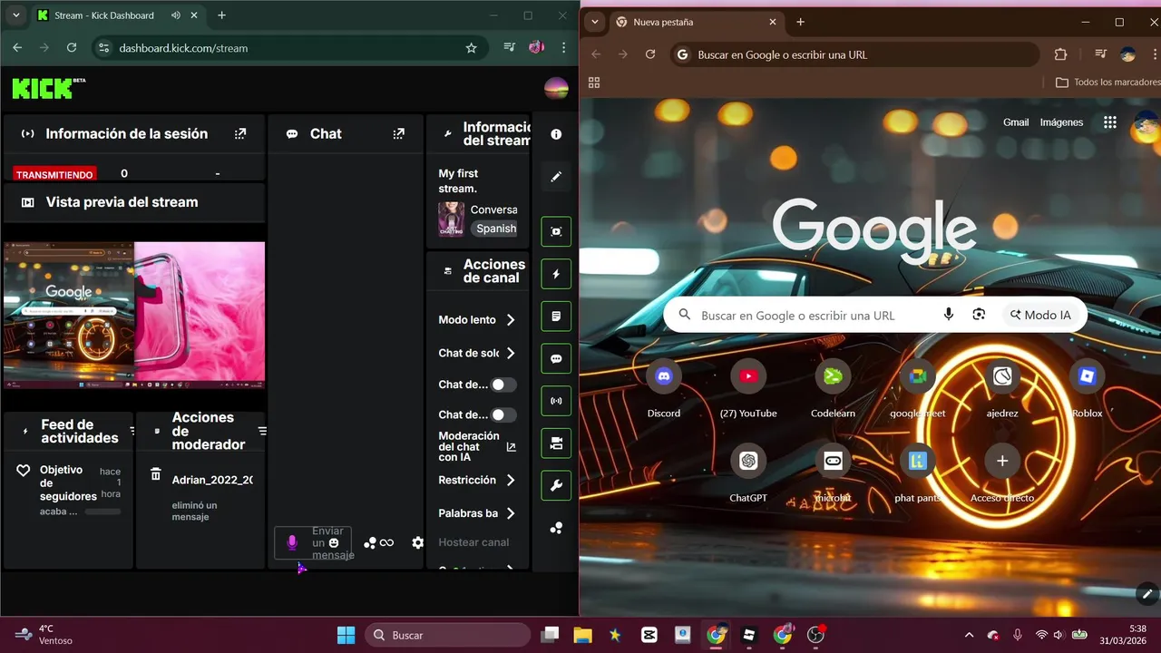Click Kick address bar URL

(x=183, y=48)
